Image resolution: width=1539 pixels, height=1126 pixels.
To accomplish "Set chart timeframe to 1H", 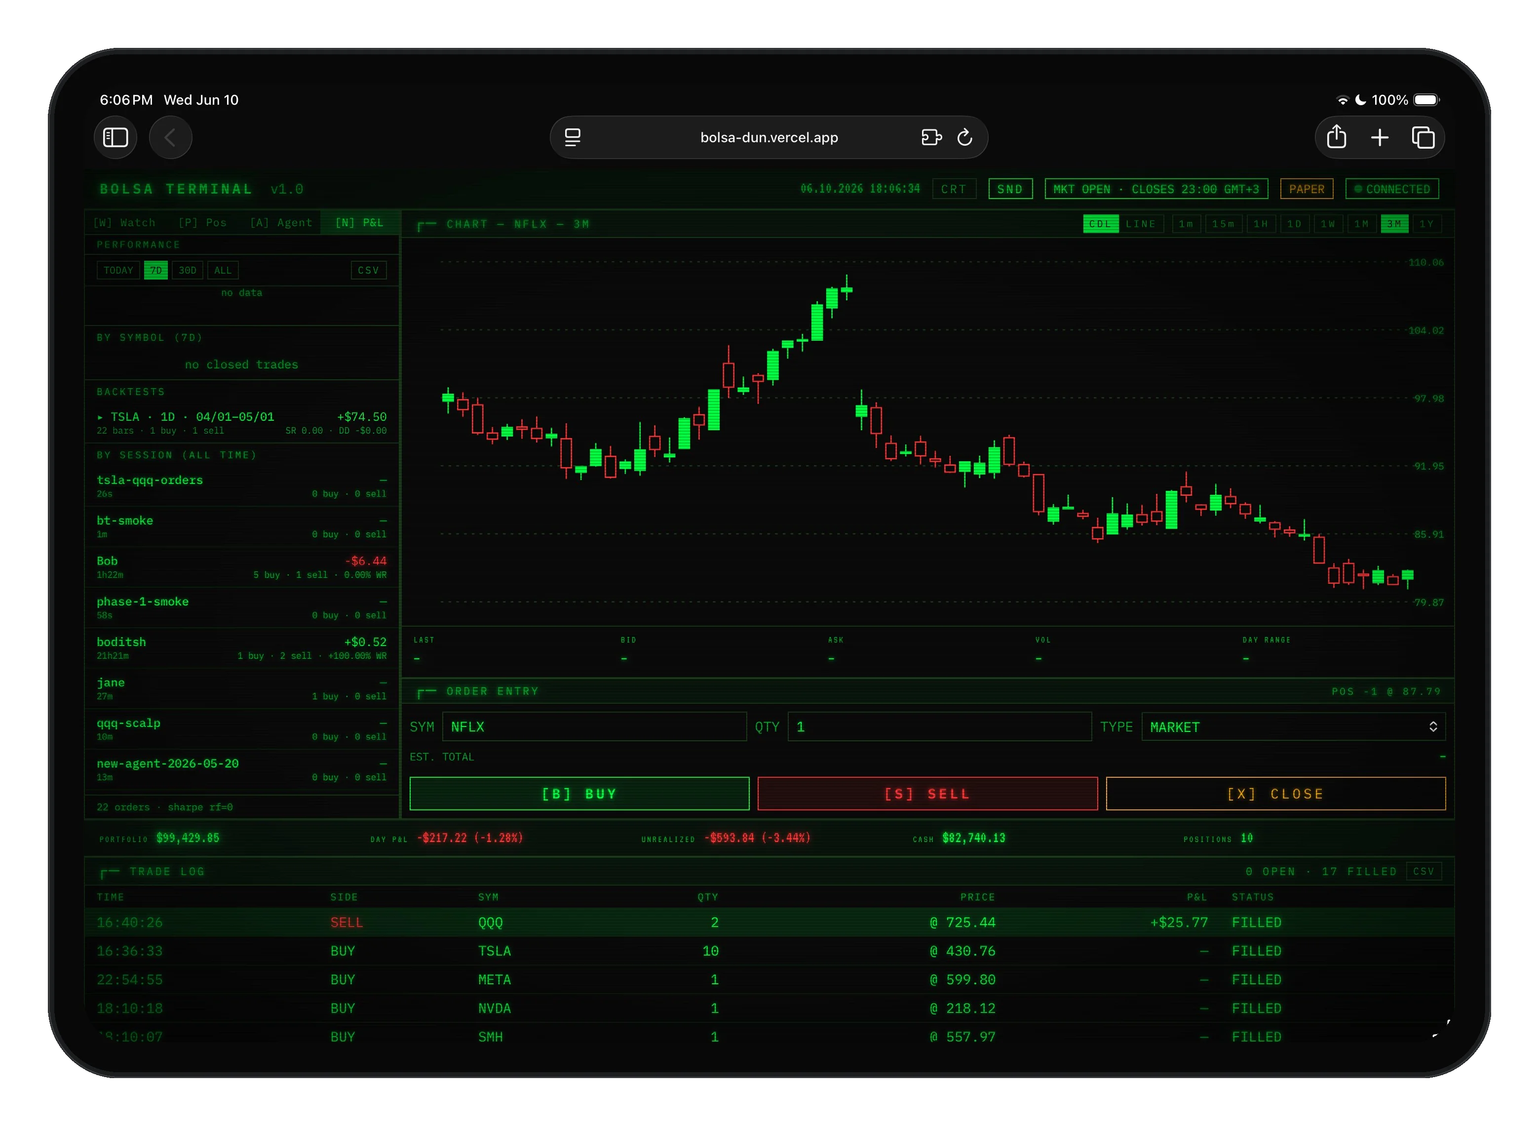I will point(1261,224).
